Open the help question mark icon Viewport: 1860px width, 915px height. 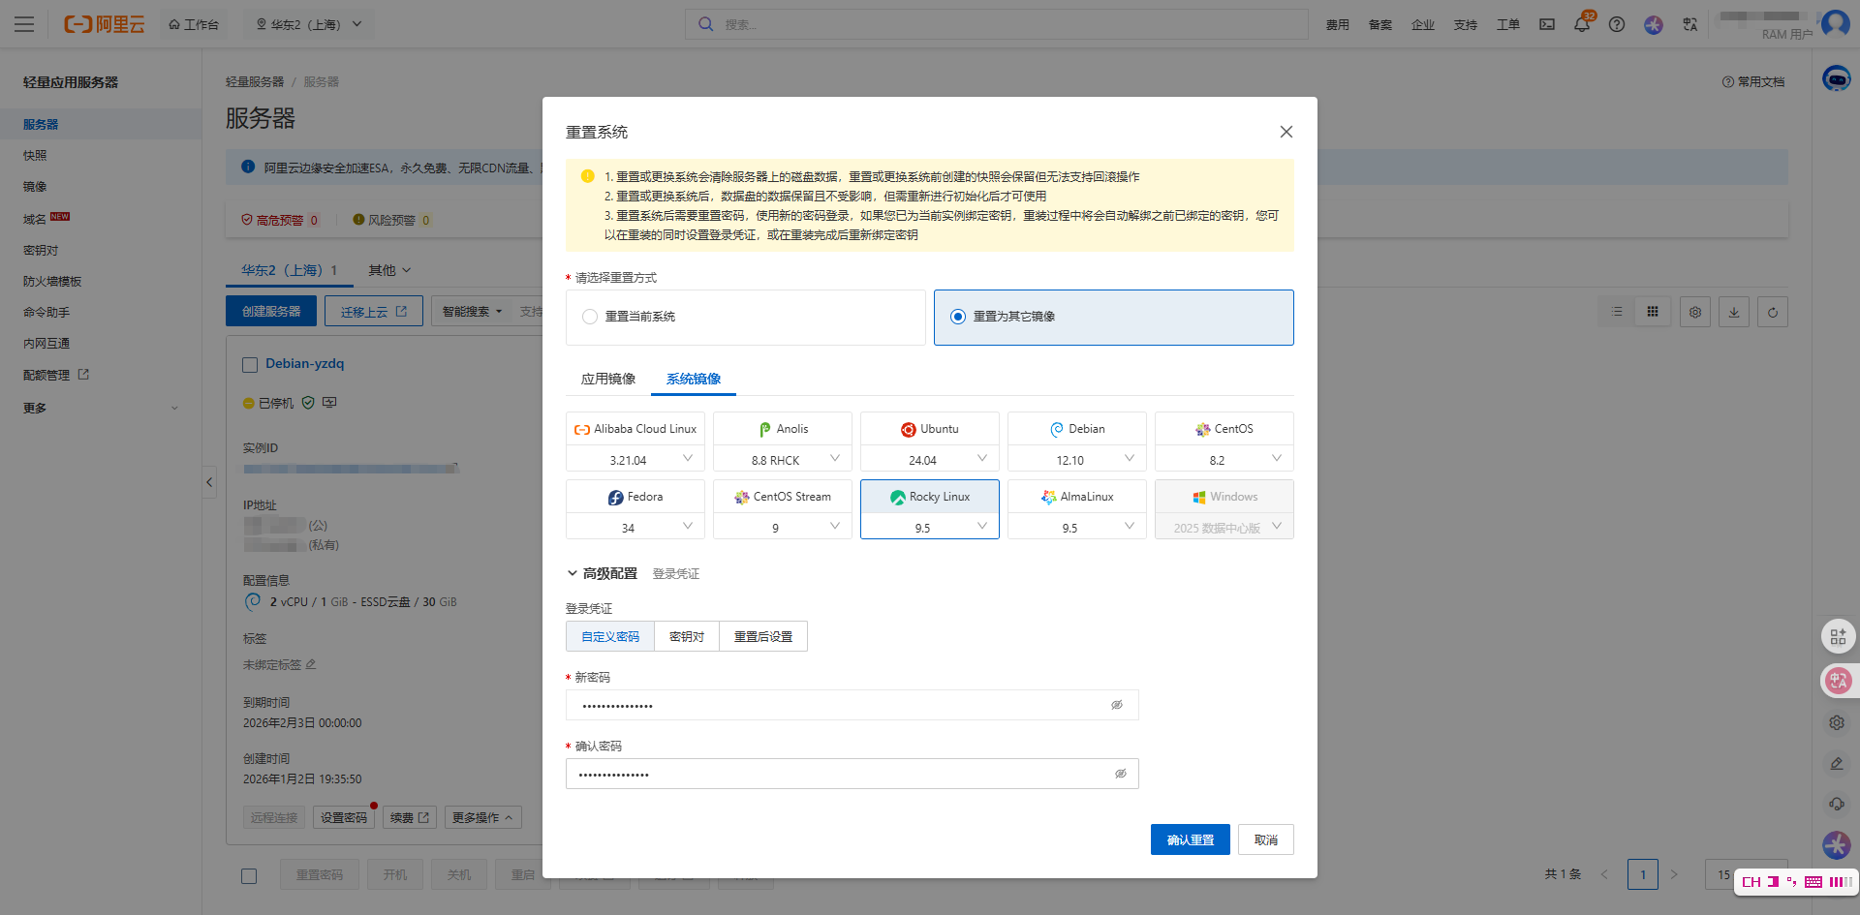(1617, 24)
